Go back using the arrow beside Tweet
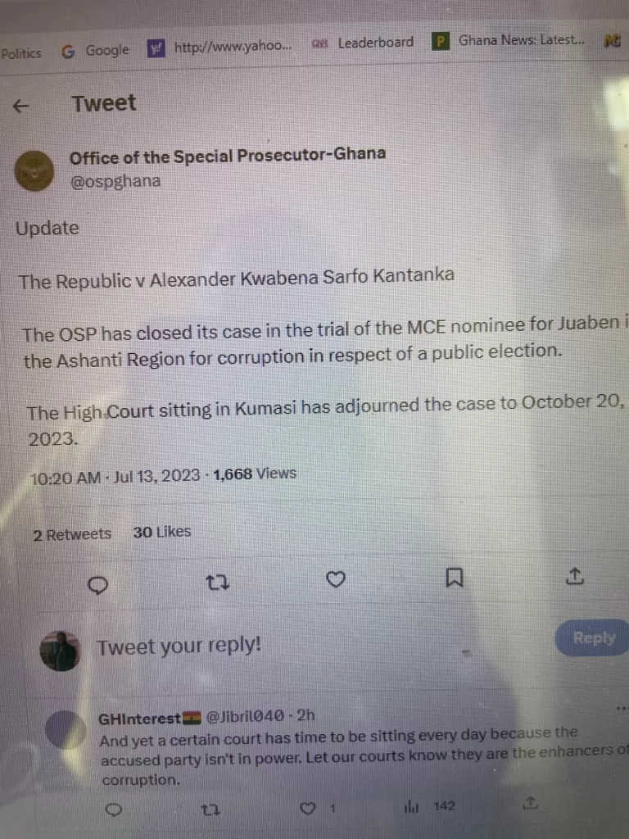The width and height of the screenshot is (629, 839). 20,106
